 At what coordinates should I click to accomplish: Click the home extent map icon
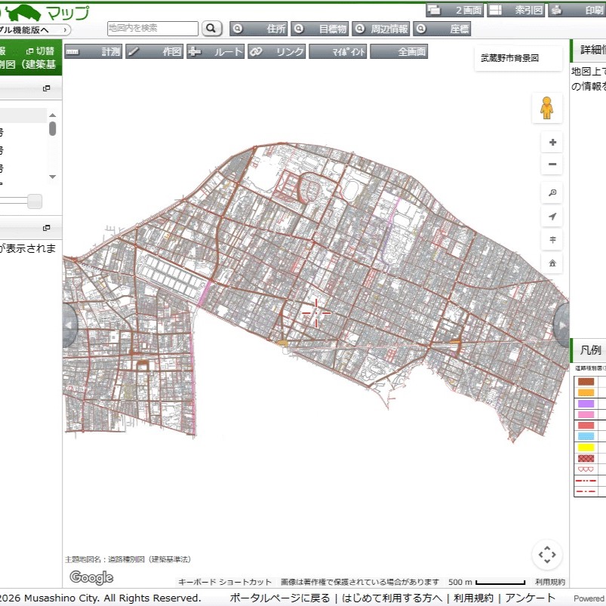[x=552, y=263]
